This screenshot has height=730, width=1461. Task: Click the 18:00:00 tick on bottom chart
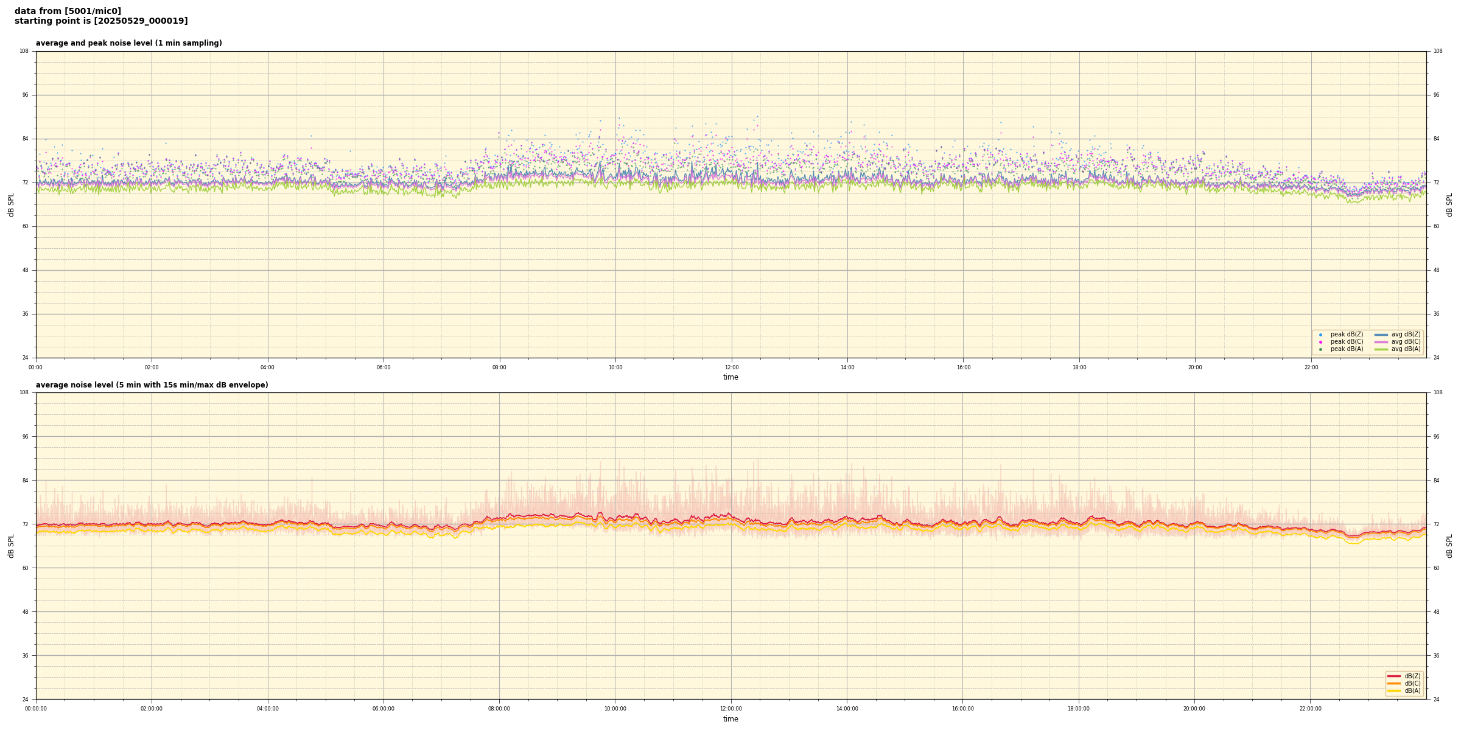[1079, 709]
